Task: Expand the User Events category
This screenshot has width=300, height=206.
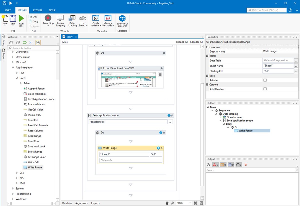Action: coord(13,52)
